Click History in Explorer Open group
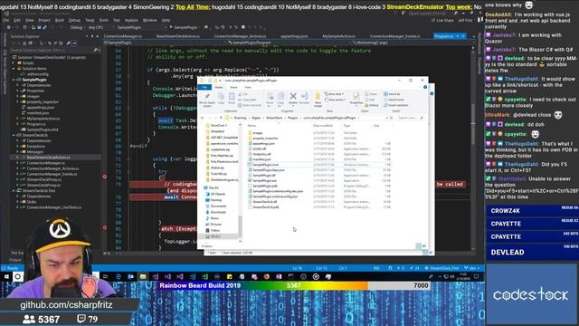The image size is (579, 326). click(373, 105)
